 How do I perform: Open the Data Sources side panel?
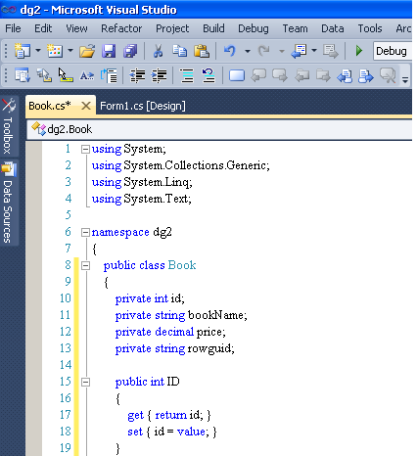pos(9,203)
